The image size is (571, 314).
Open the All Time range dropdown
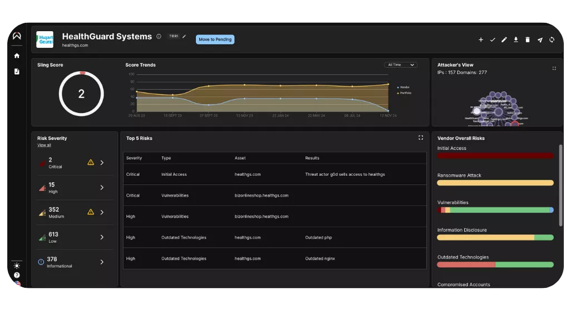click(401, 65)
